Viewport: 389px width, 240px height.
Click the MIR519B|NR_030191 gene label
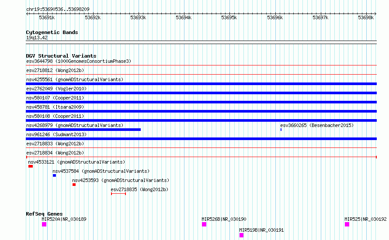point(261,230)
